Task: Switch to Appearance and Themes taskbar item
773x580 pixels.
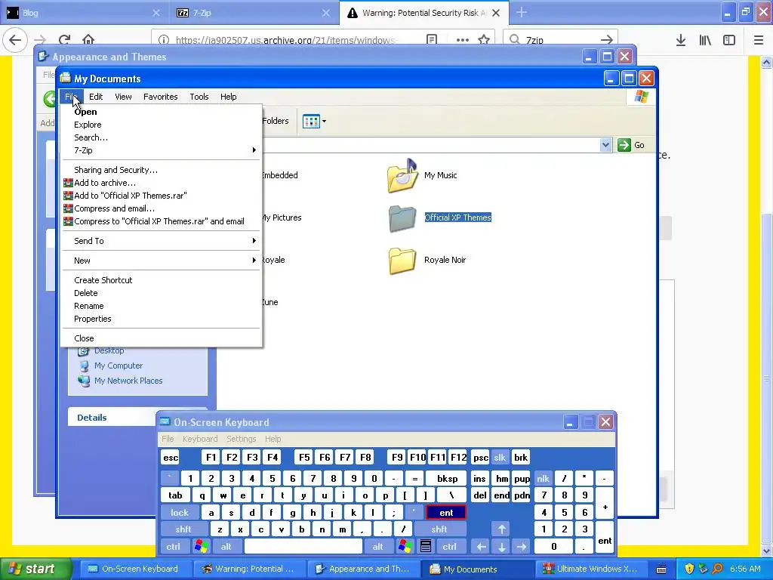Action: click(362, 569)
